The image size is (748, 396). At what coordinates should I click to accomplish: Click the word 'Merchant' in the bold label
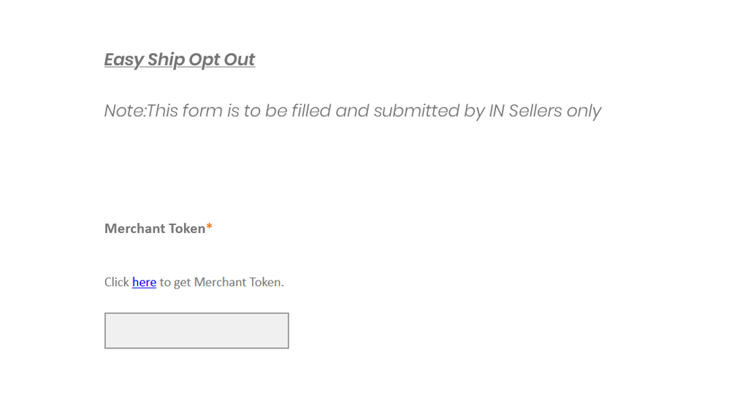134,229
